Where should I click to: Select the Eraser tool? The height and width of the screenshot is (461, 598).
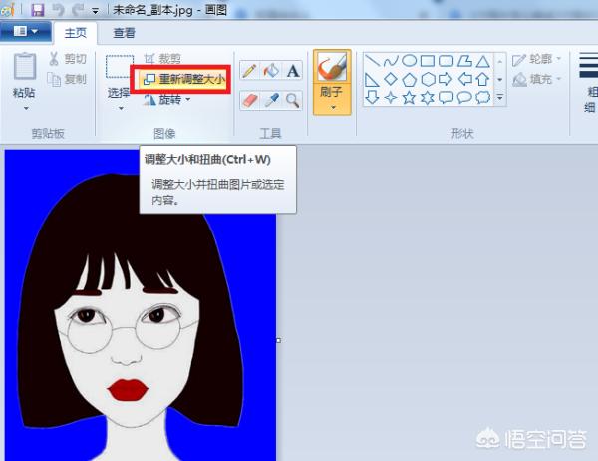point(249,101)
